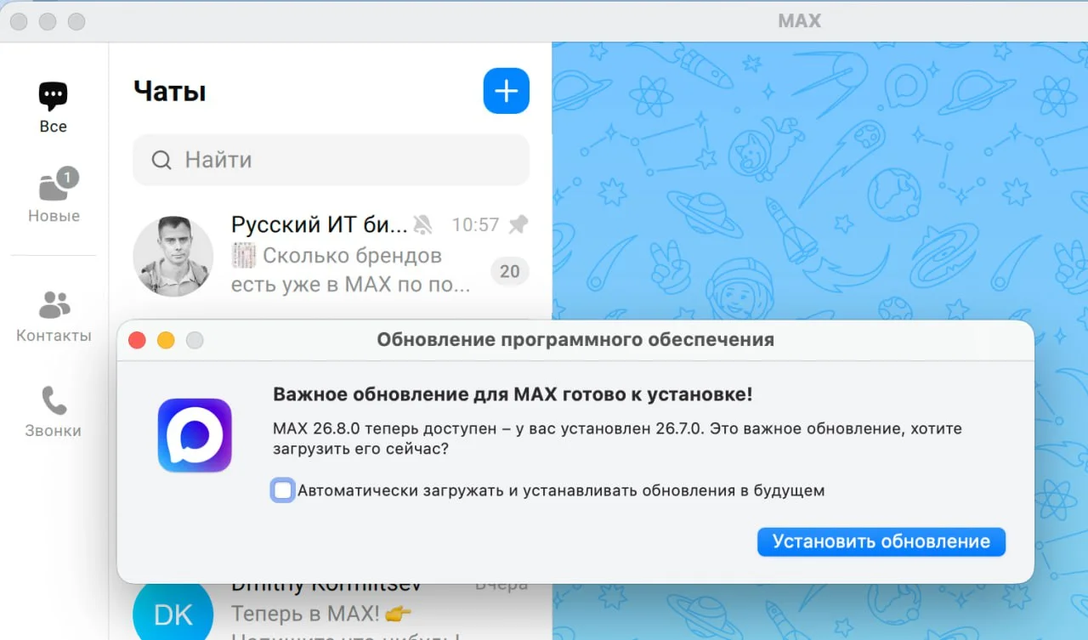The image size is (1088, 640).
Task: Click into the Найти search field
Action: click(331, 160)
